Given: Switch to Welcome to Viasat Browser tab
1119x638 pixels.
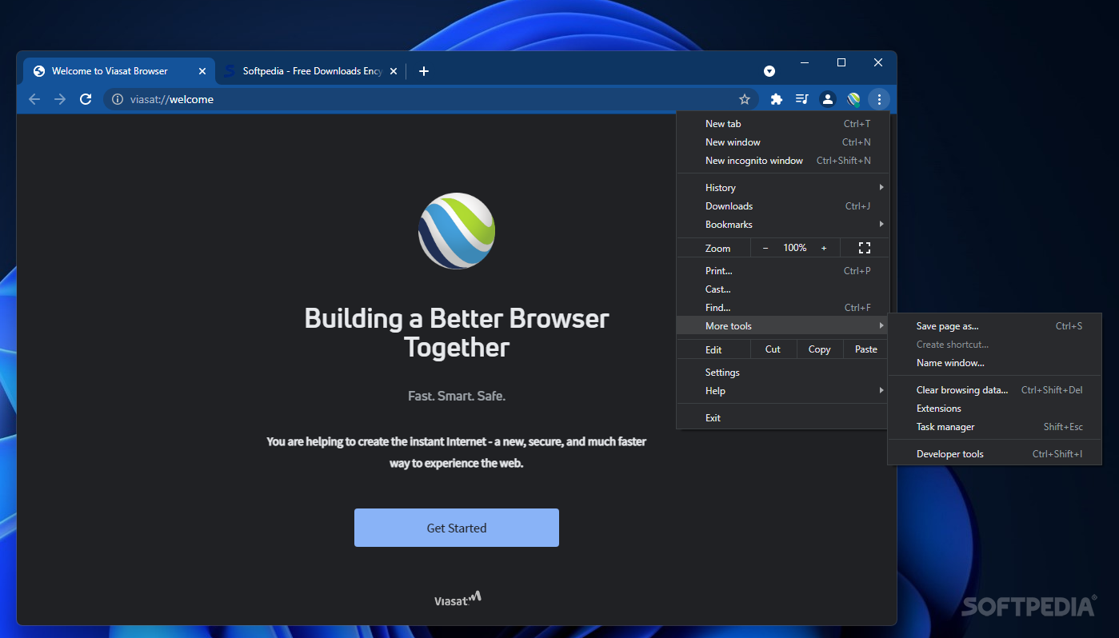Looking at the screenshot, I should click(118, 71).
